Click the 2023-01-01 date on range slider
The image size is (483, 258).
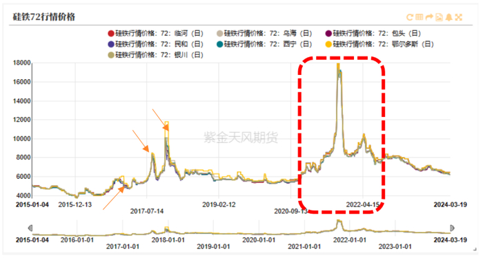[x=395, y=246]
